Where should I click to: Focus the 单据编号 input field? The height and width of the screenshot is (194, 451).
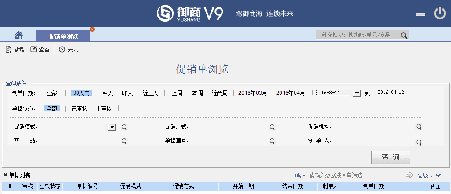click(227, 141)
